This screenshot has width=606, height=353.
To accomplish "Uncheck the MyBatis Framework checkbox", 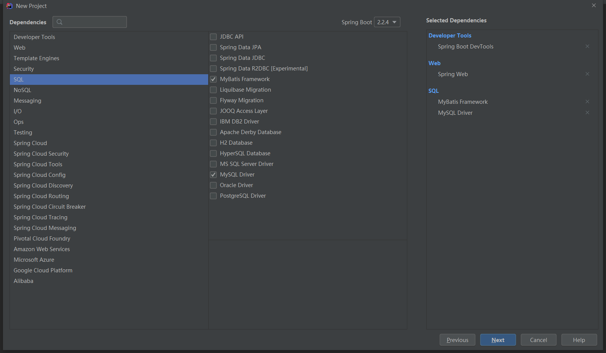I will coord(214,79).
